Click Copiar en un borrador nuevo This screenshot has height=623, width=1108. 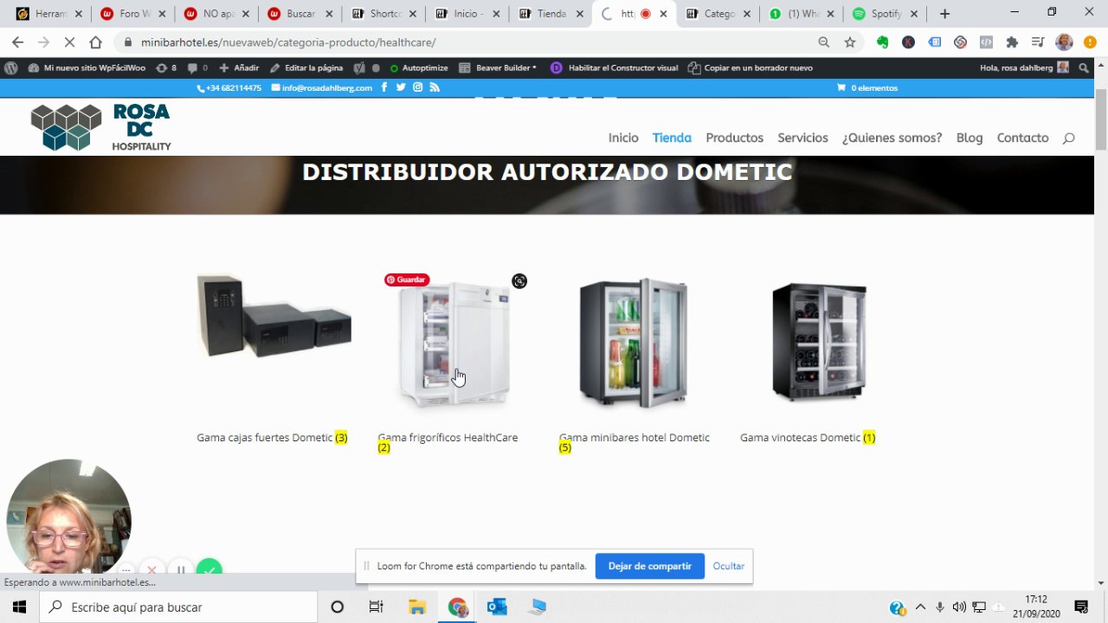(x=750, y=67)
